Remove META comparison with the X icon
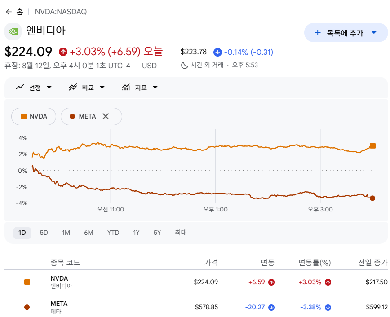Viewport: 390px width, 317px height. pos(106,116)
